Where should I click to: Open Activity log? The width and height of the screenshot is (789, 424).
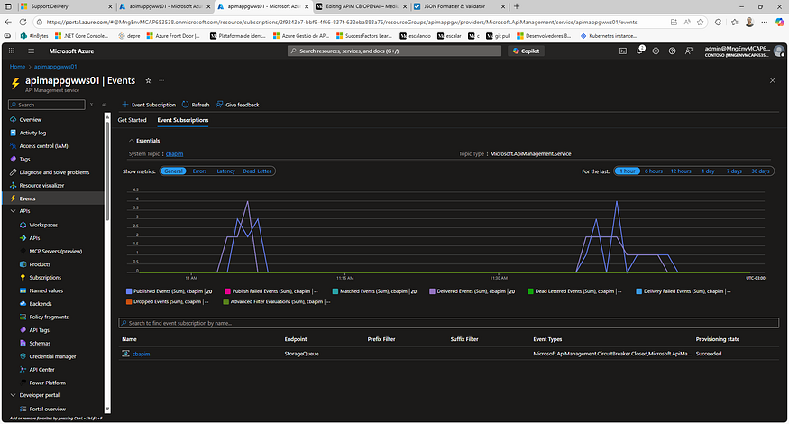32,133
